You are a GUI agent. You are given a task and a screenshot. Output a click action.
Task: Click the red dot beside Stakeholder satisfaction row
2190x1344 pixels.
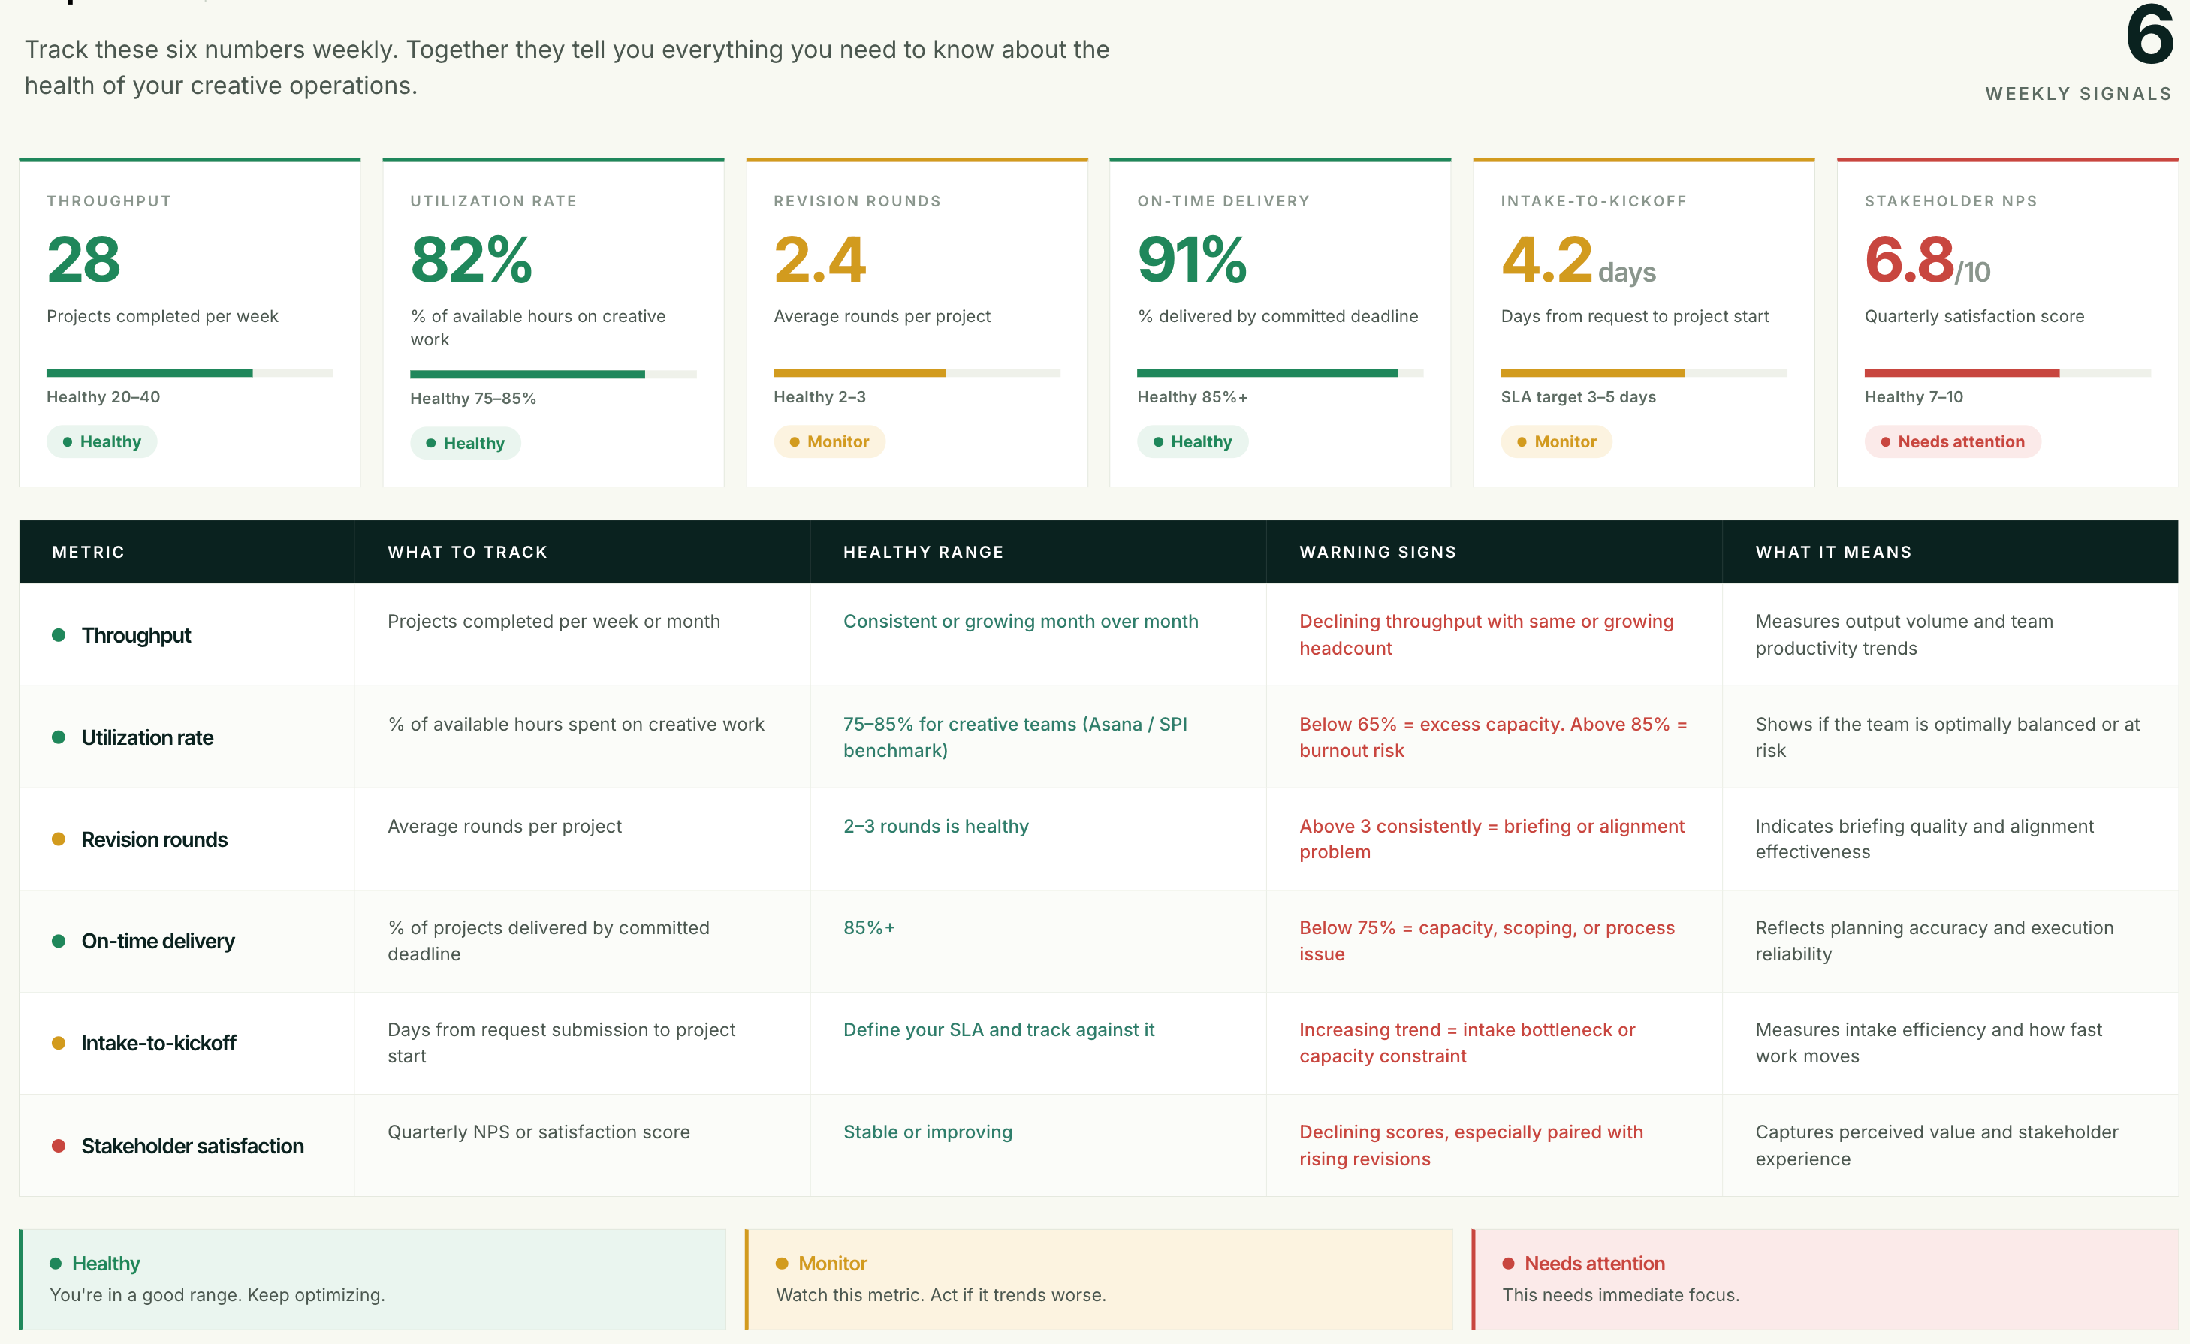59,1146
